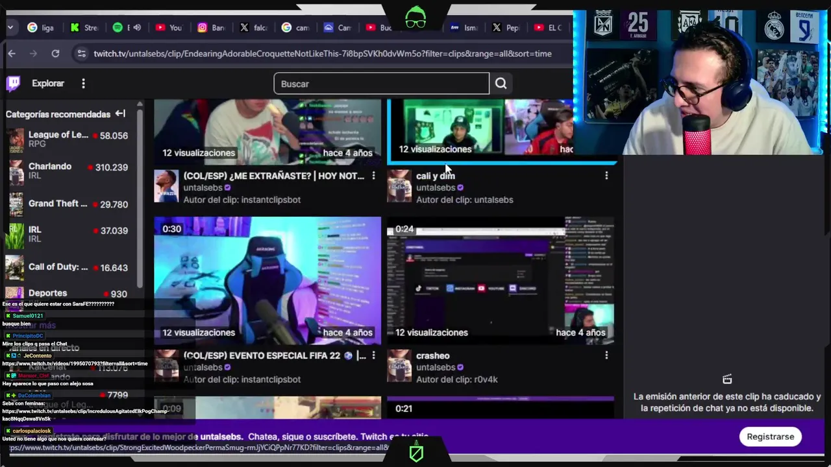Click the search magnifier button
The image size is (831, 467).
[x=501, y=84]
